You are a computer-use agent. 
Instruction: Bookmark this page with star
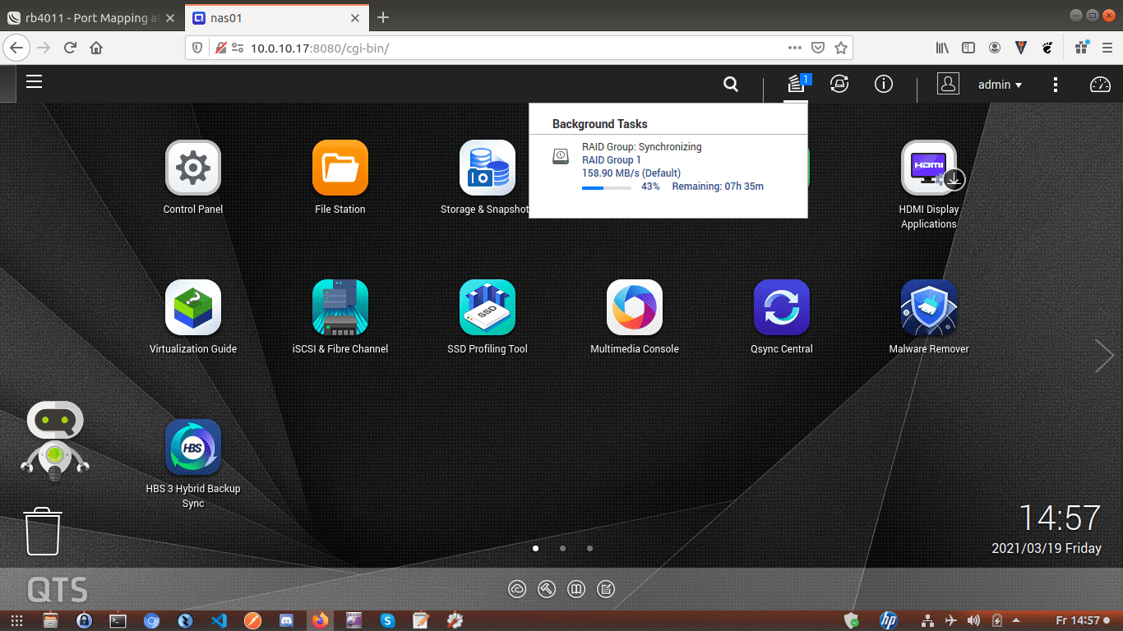pos(840,48)
